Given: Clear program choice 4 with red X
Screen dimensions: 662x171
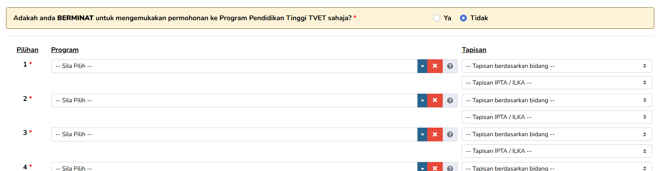Looking at the screenshot, I should [435, 168].
